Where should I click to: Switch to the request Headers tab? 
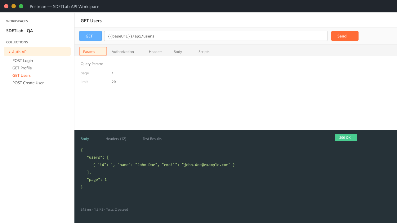155,52
